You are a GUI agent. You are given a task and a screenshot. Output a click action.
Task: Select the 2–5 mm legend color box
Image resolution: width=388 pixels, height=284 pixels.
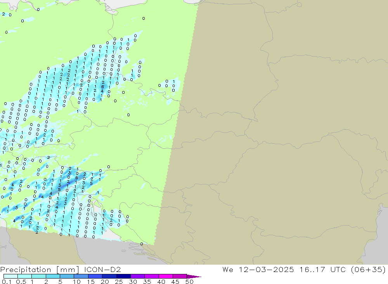(x=53, y=276)
